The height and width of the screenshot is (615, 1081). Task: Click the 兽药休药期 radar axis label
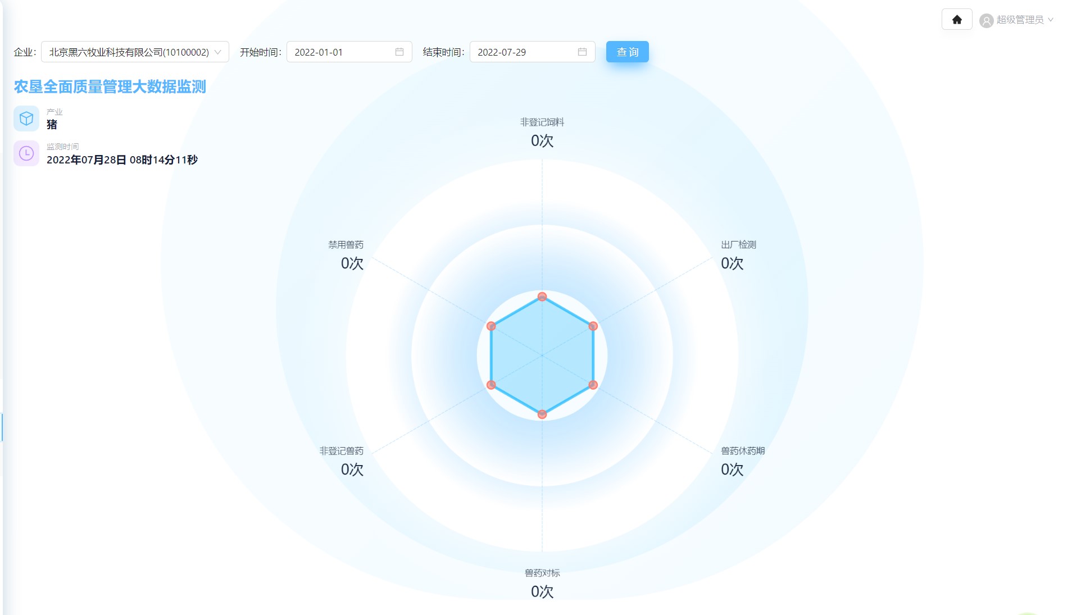tap(743, 450)
